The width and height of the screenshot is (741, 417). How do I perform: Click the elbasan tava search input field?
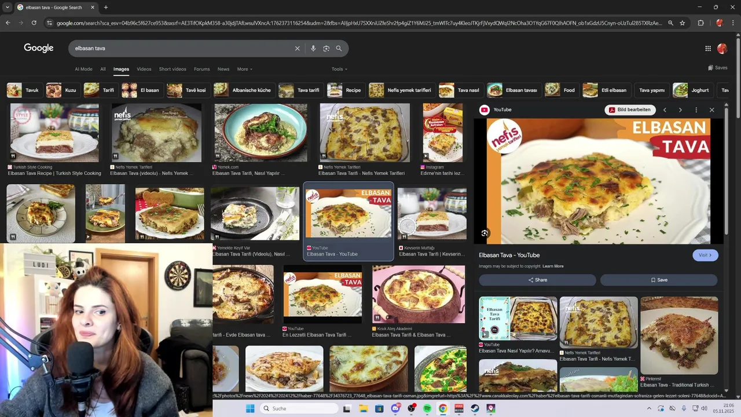182,49
